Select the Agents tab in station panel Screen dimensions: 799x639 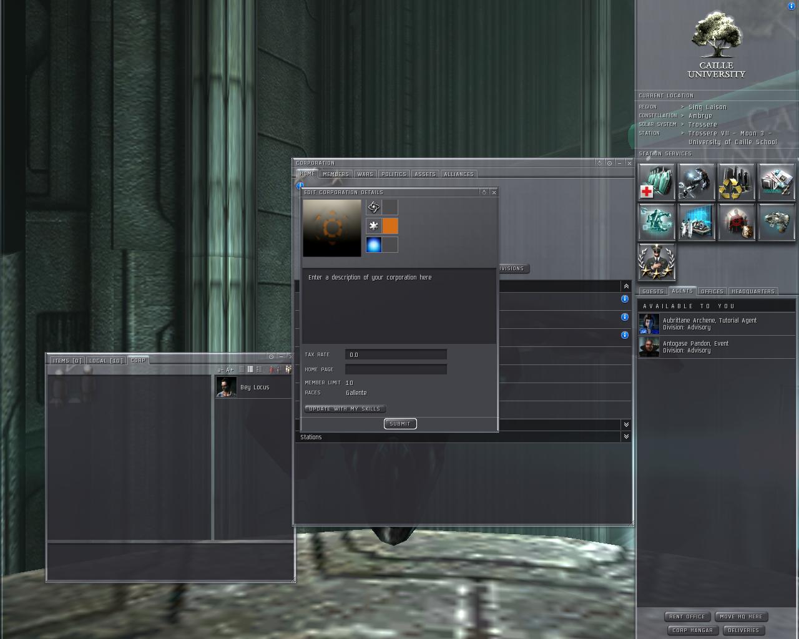(682, 291)
